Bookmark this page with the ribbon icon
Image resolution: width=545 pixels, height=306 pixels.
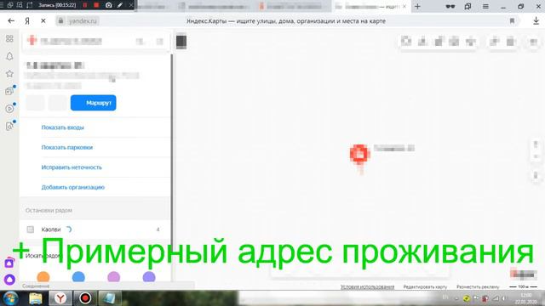click(512, 20)
